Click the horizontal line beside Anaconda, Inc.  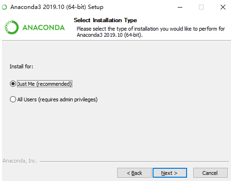coord(134,161)
